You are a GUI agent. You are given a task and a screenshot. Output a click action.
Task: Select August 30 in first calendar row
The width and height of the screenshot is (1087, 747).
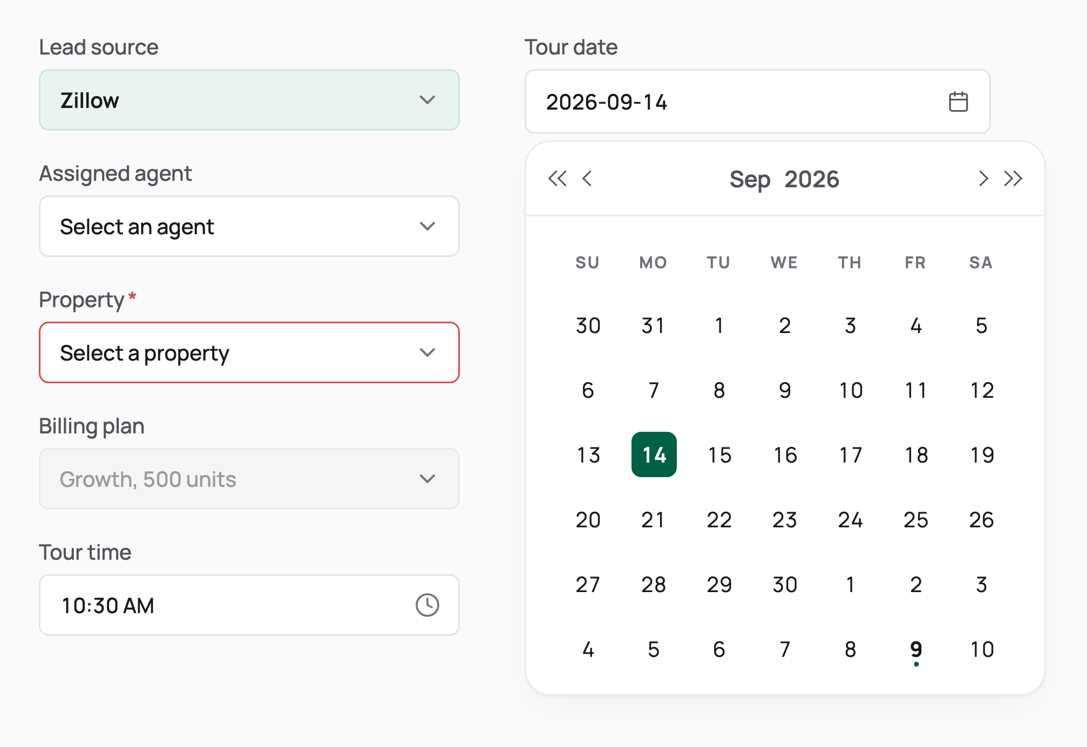(588, 325)
